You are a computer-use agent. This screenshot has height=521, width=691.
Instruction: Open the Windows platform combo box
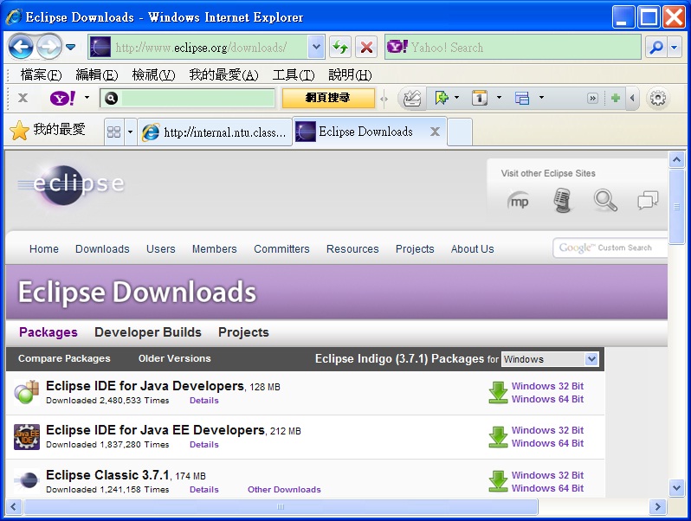(550, 359)
